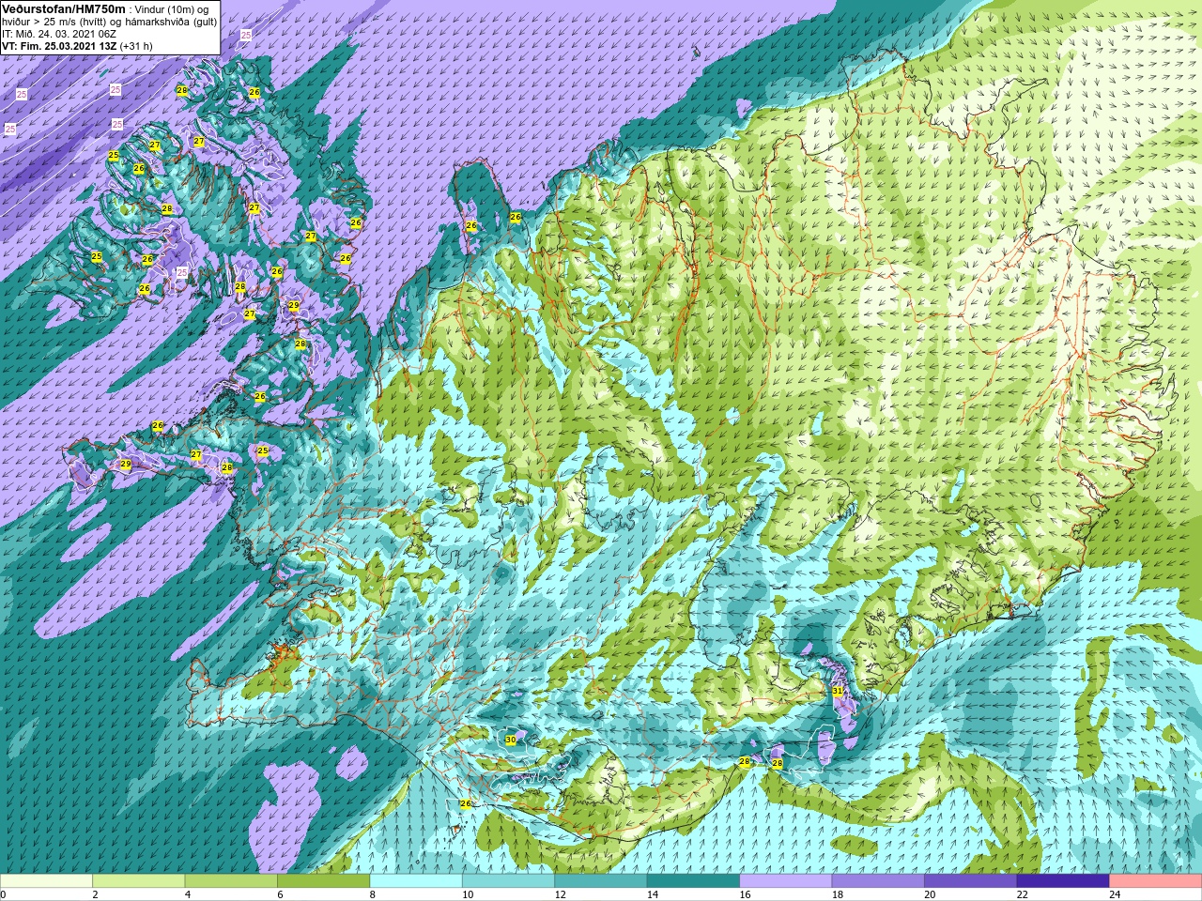Pick the 4–6 m/s green legend swatch
This screenshot has width=1202, height=901.
231,881
